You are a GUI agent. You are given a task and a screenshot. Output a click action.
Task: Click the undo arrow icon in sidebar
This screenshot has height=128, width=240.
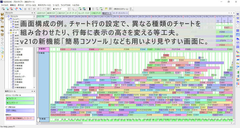pos(2,39)
